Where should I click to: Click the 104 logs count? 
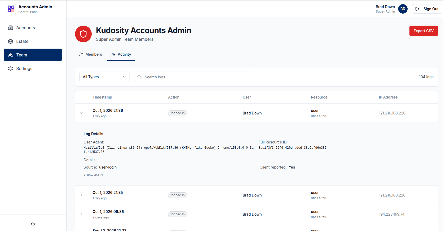426,77
